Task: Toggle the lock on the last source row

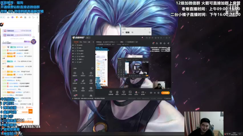Action: point(75,62)
